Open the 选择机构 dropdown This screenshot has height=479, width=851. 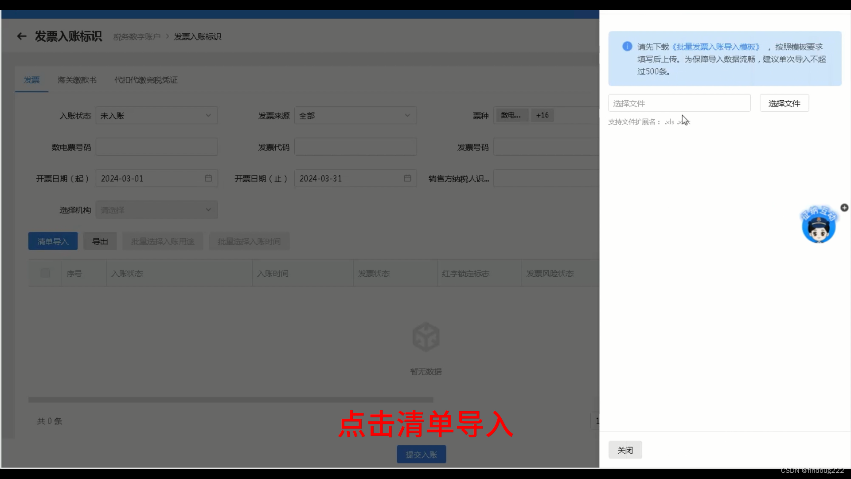point(156,210)
